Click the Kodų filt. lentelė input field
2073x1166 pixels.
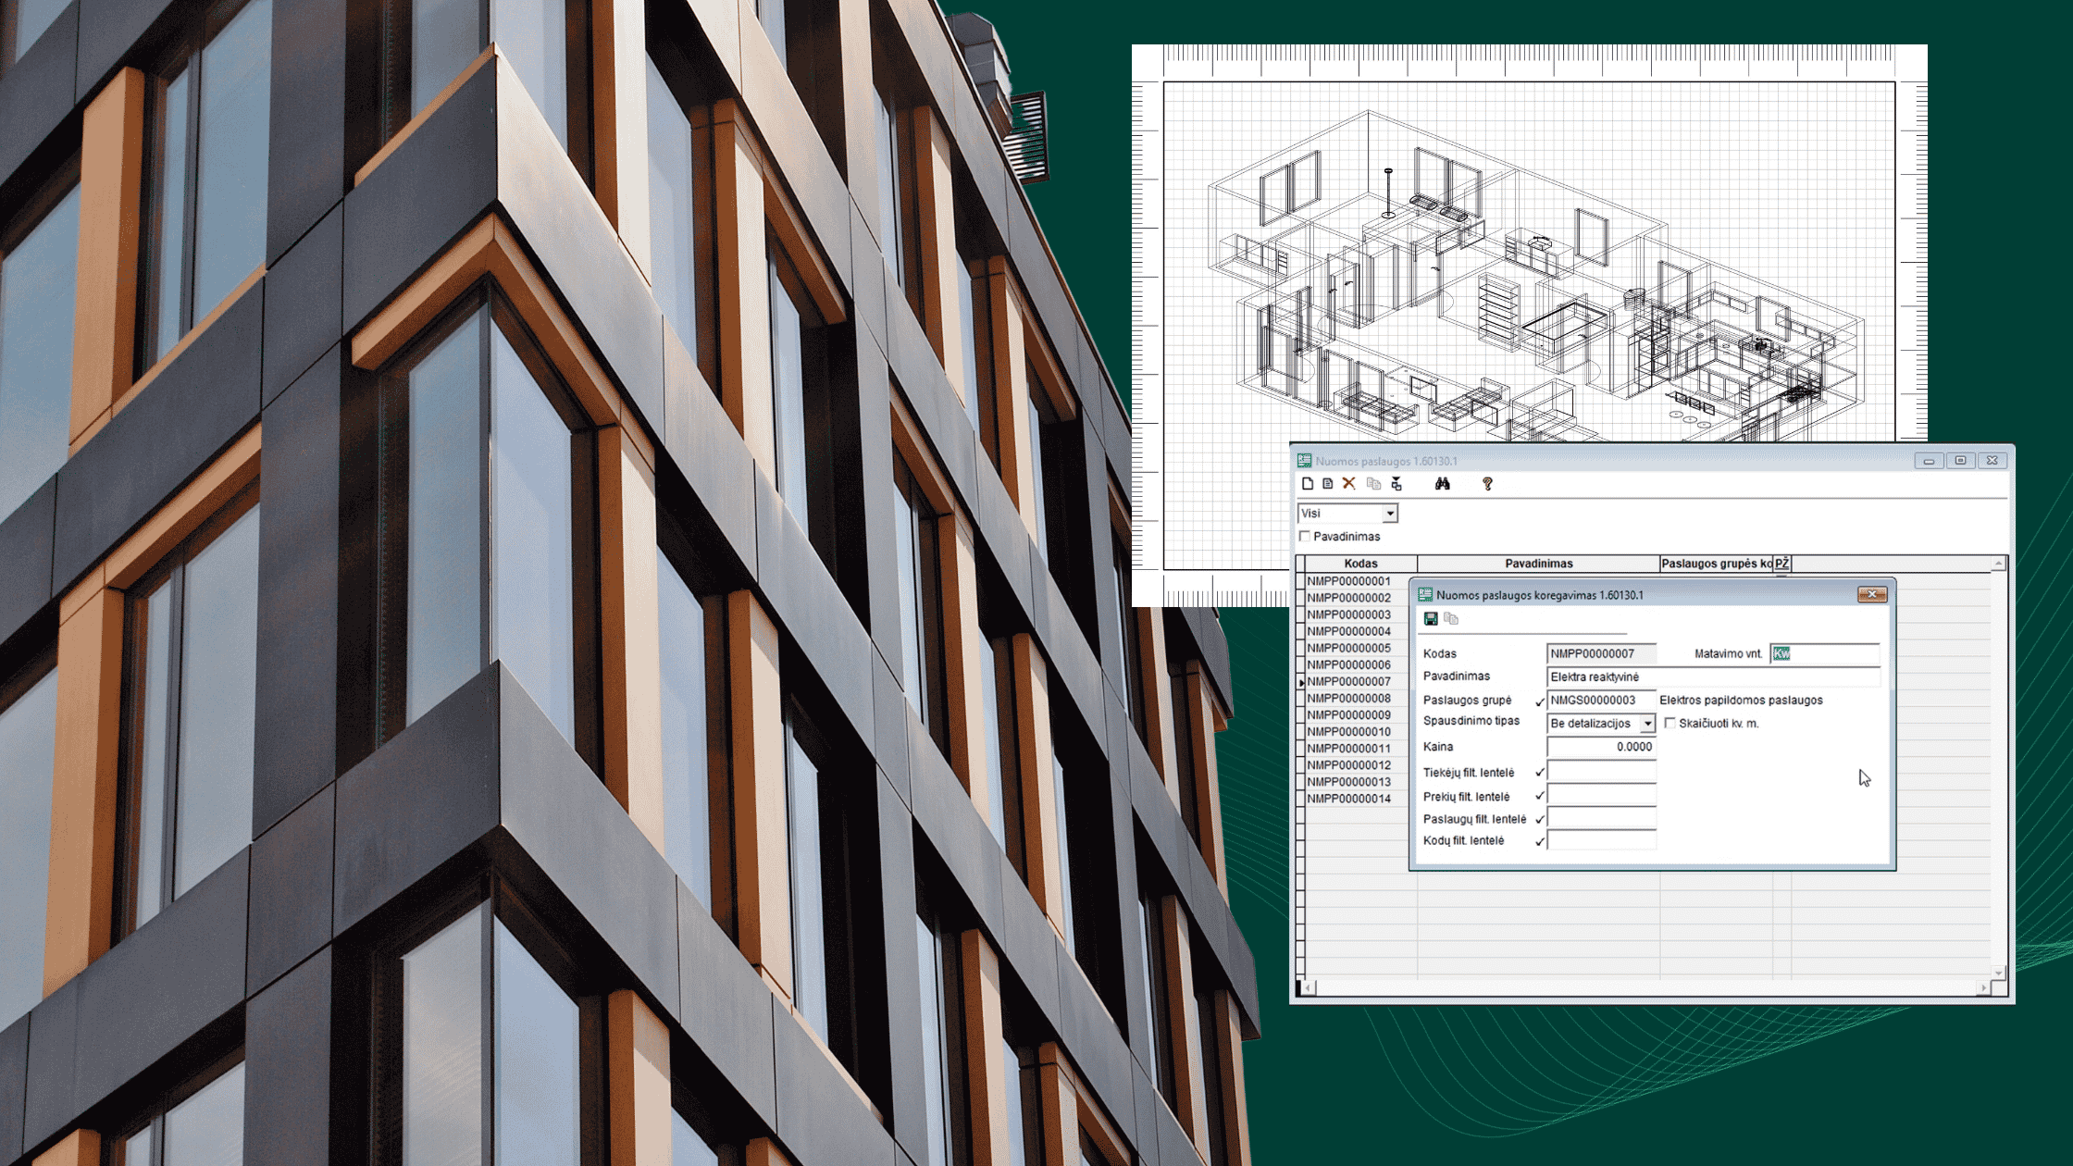(x=1601, y=840)
